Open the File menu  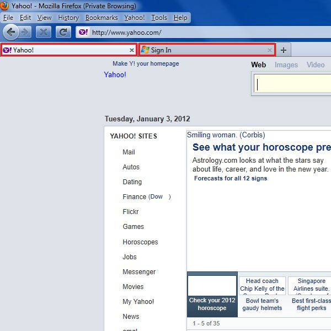pos(8,18)
